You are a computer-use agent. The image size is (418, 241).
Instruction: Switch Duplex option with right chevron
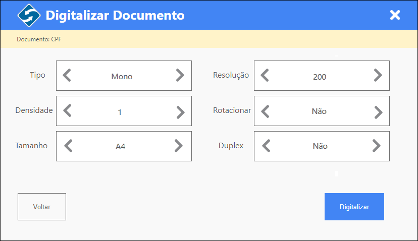point(377,146)
